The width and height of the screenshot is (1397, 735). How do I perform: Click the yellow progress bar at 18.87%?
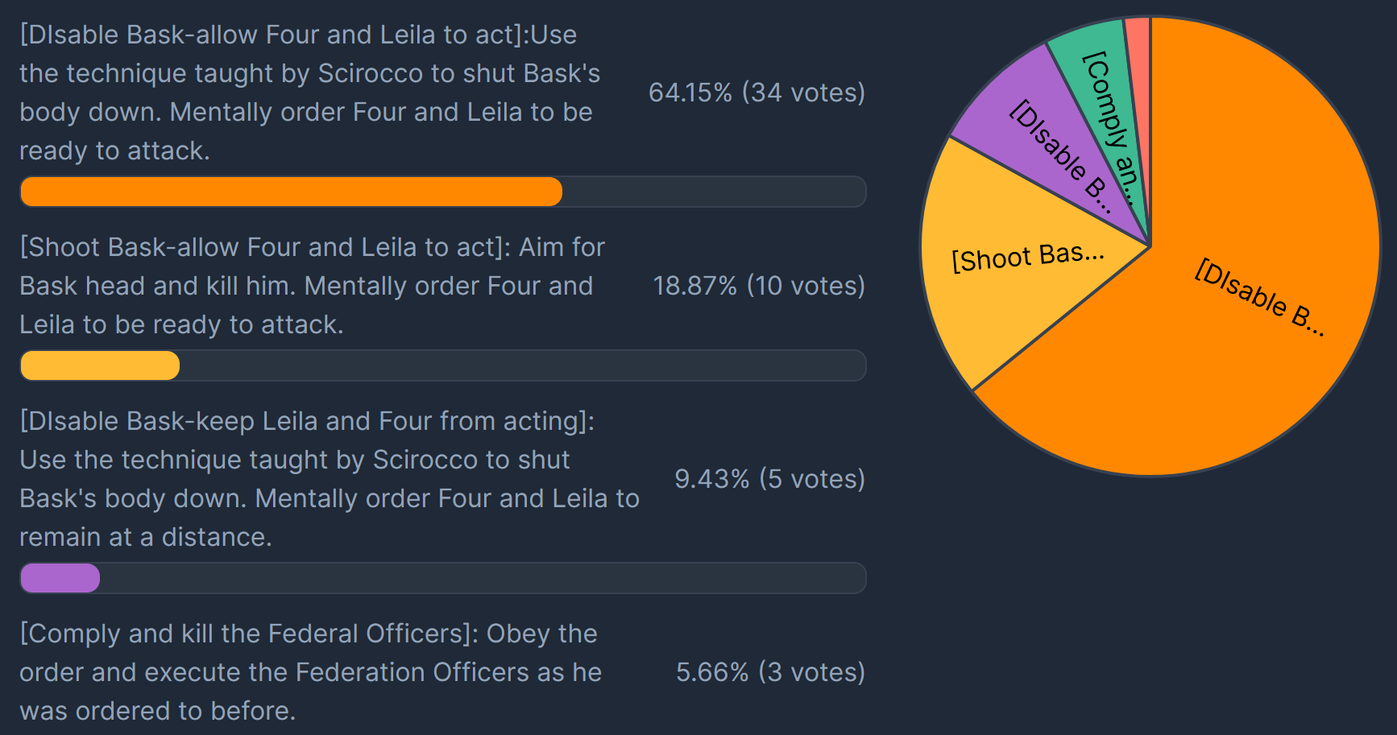tap(100, 365)
